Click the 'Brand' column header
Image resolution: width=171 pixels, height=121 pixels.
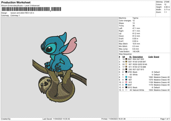pyautogui.click(x=156, y=57)
